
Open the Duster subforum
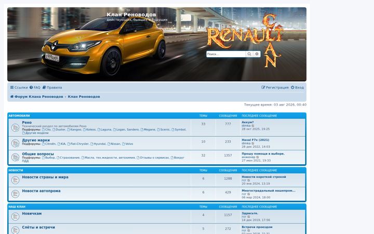[59, 129]
